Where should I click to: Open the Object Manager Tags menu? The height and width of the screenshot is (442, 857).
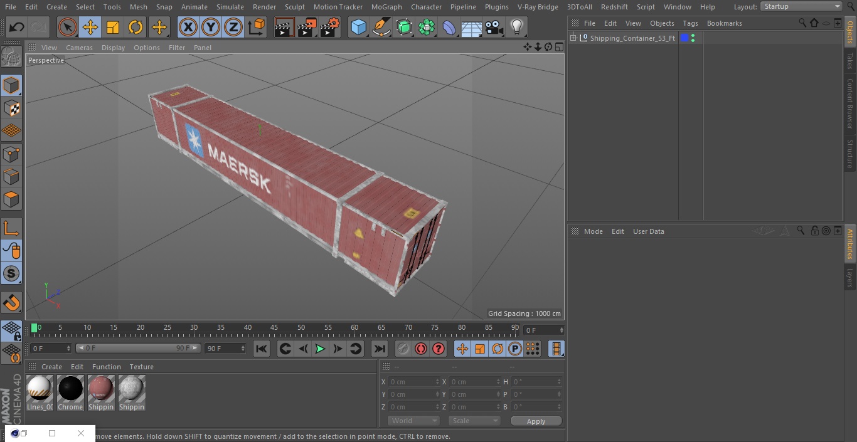tap(690, 23)
